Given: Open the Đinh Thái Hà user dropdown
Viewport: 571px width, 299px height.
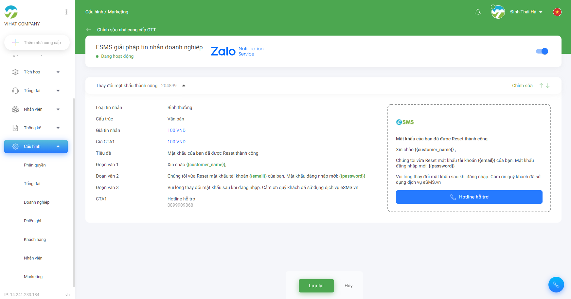Looking at the screenshot, I should click(526, 12).
